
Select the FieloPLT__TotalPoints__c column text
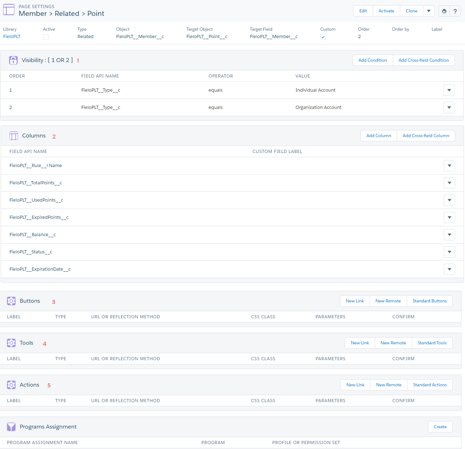coord(36,183)
